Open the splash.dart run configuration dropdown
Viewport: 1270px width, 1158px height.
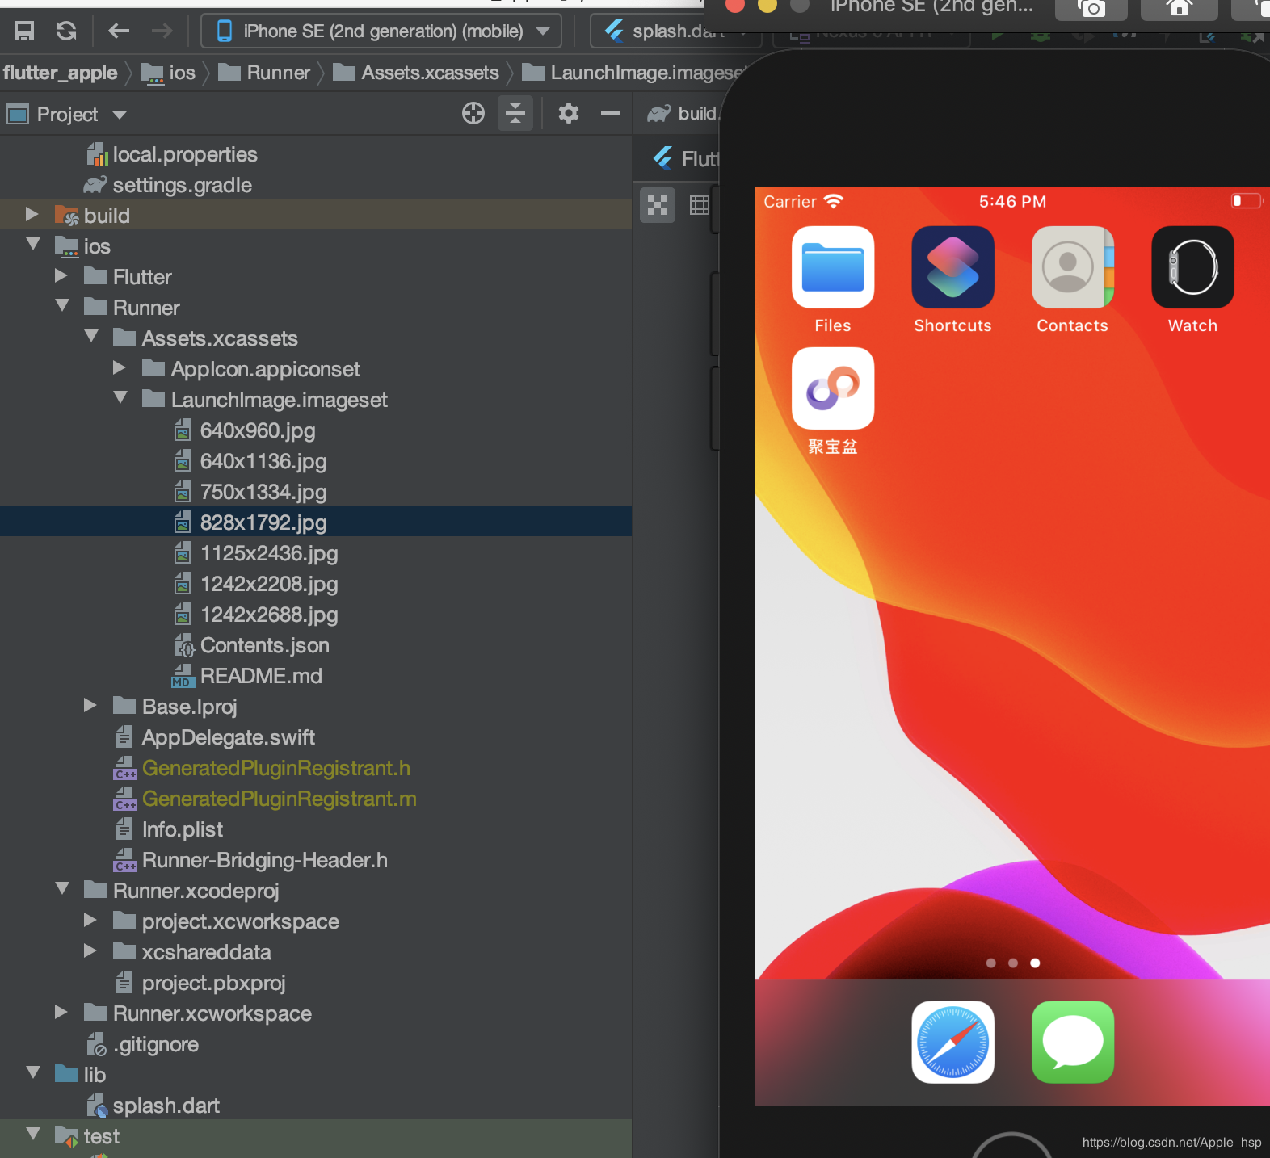[674, 31]
